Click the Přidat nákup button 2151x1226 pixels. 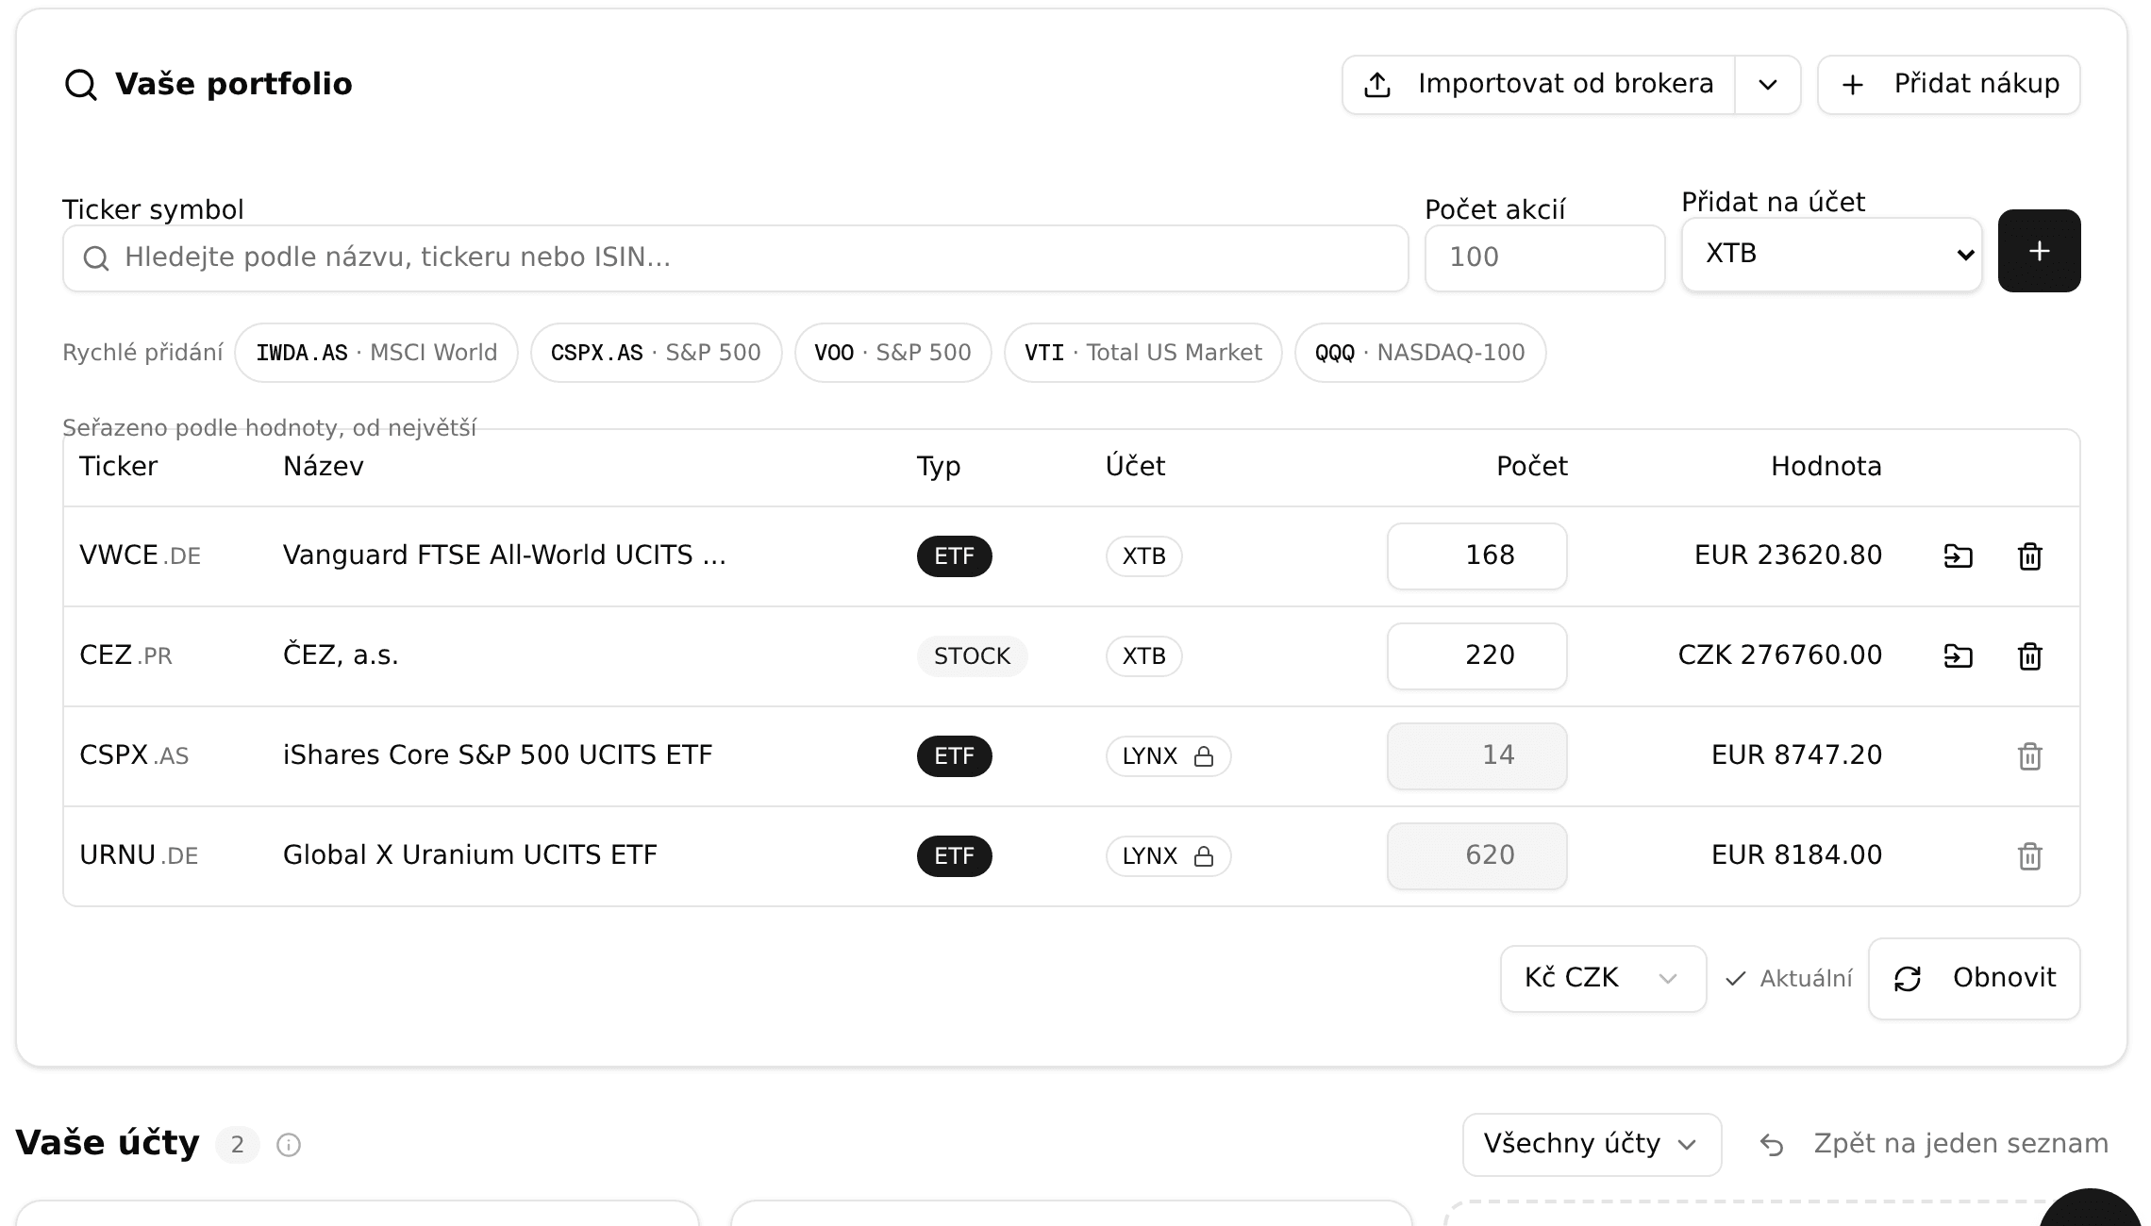coord(1949,85)
